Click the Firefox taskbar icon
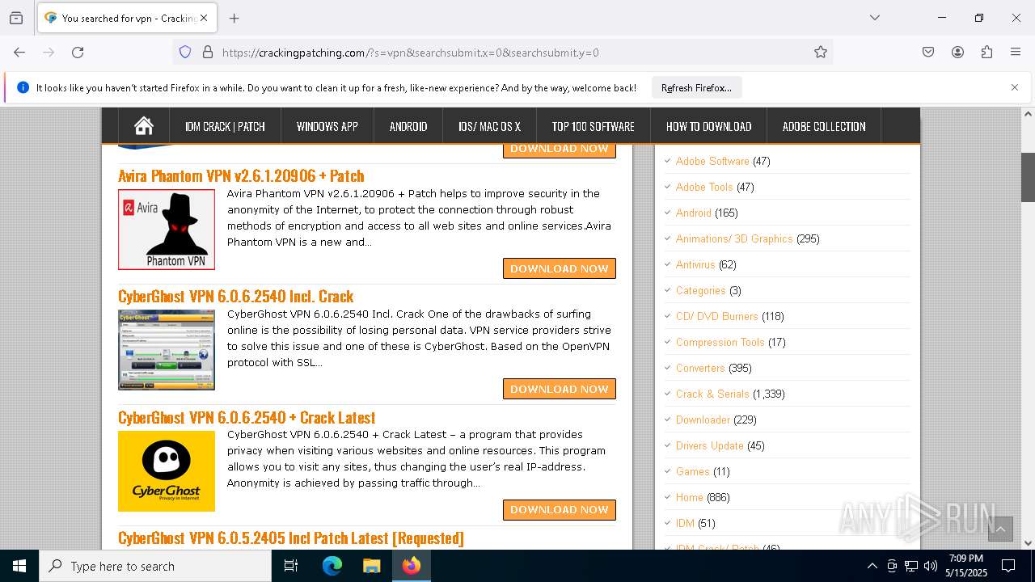 412,566
